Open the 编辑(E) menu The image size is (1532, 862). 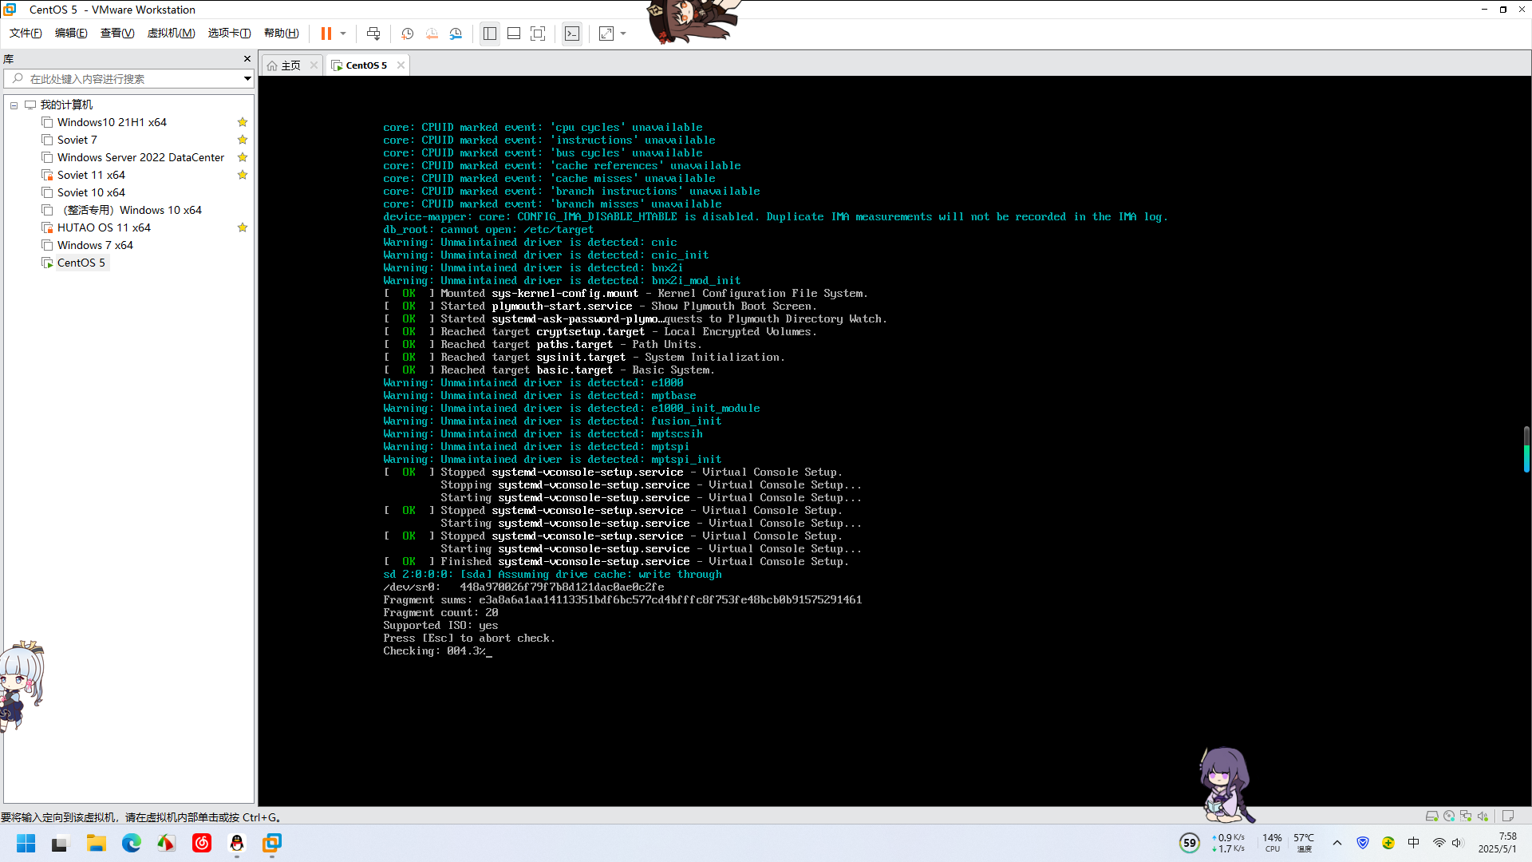[71, 33]
